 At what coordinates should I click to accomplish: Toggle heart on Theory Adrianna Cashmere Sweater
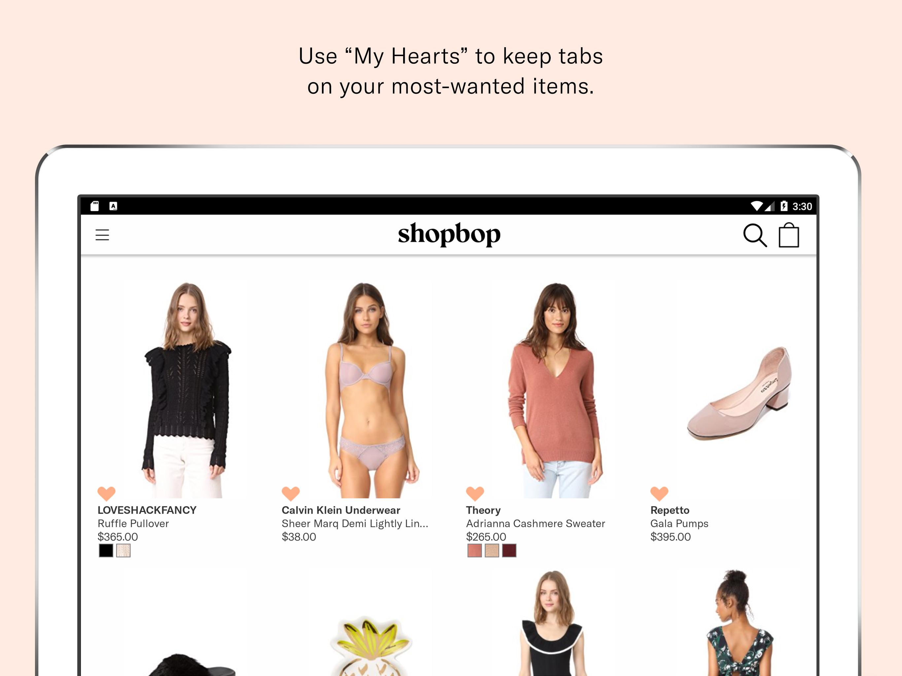[475, 493]
